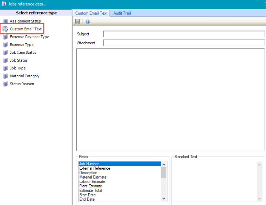Switch to the Audit Trail tab
The image size is (266, 205).
tap(122, 13)
